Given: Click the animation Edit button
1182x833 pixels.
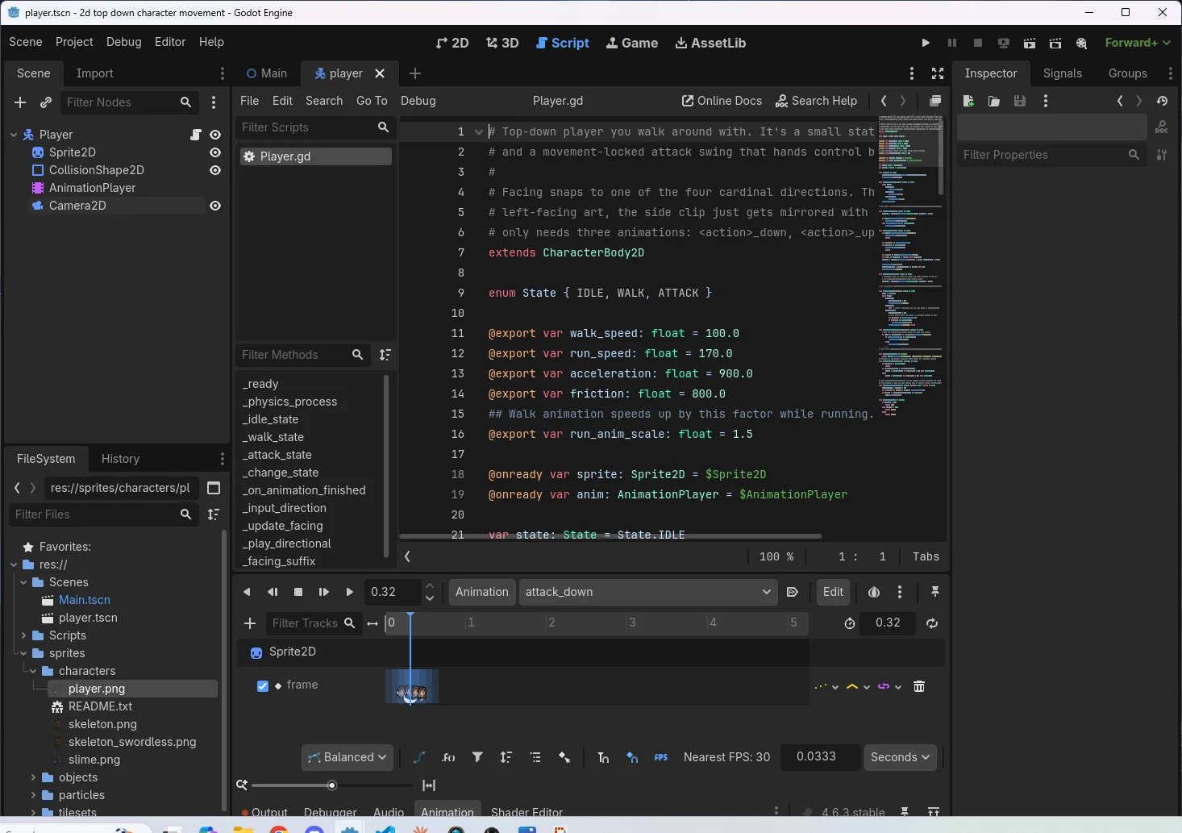Looking at the screenshot, I should (x=833, y=592).
